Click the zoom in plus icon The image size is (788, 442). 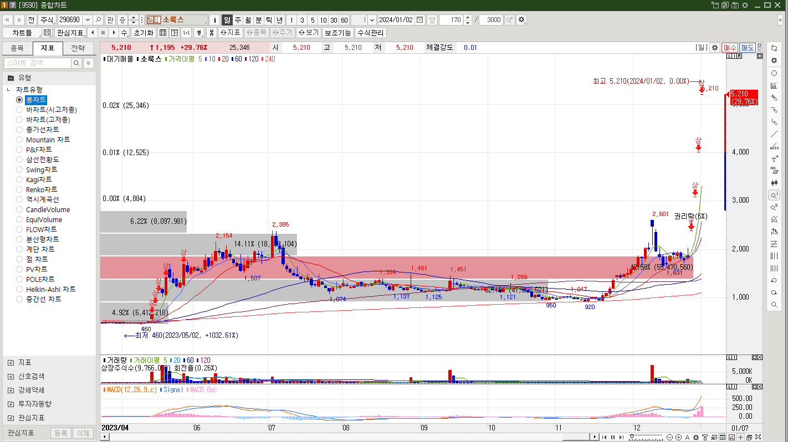click(x=679, y=437)
